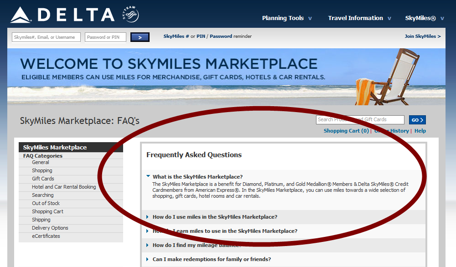Click the SkyTeam emblem icon
Screen dimensions: 456x267
click(130, 15)
